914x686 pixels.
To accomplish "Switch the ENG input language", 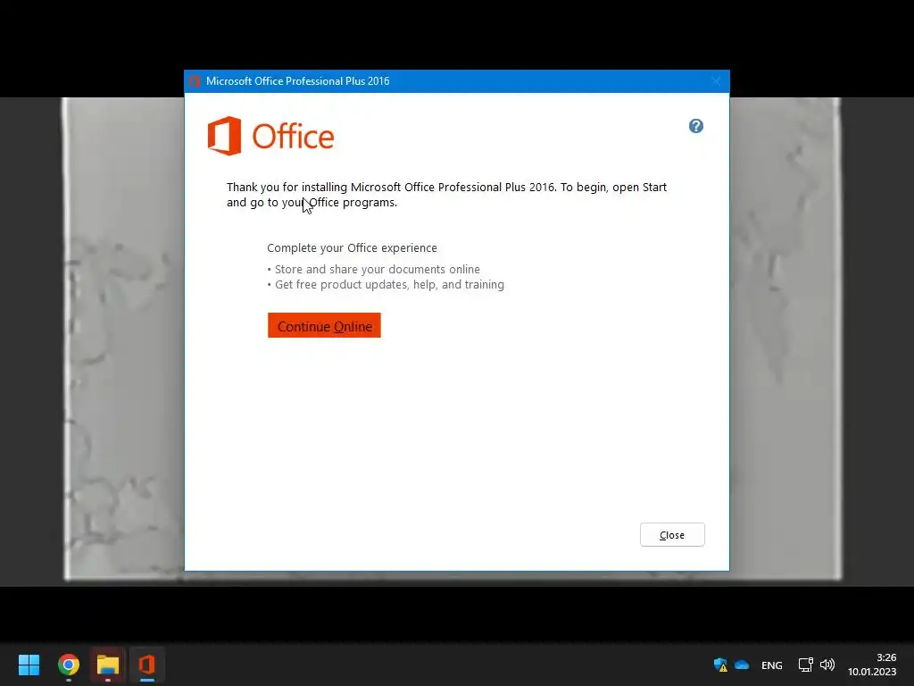I will (x=772, y=665).
